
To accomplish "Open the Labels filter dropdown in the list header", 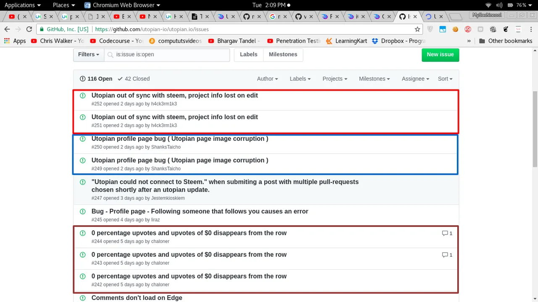I will [300, 79].
